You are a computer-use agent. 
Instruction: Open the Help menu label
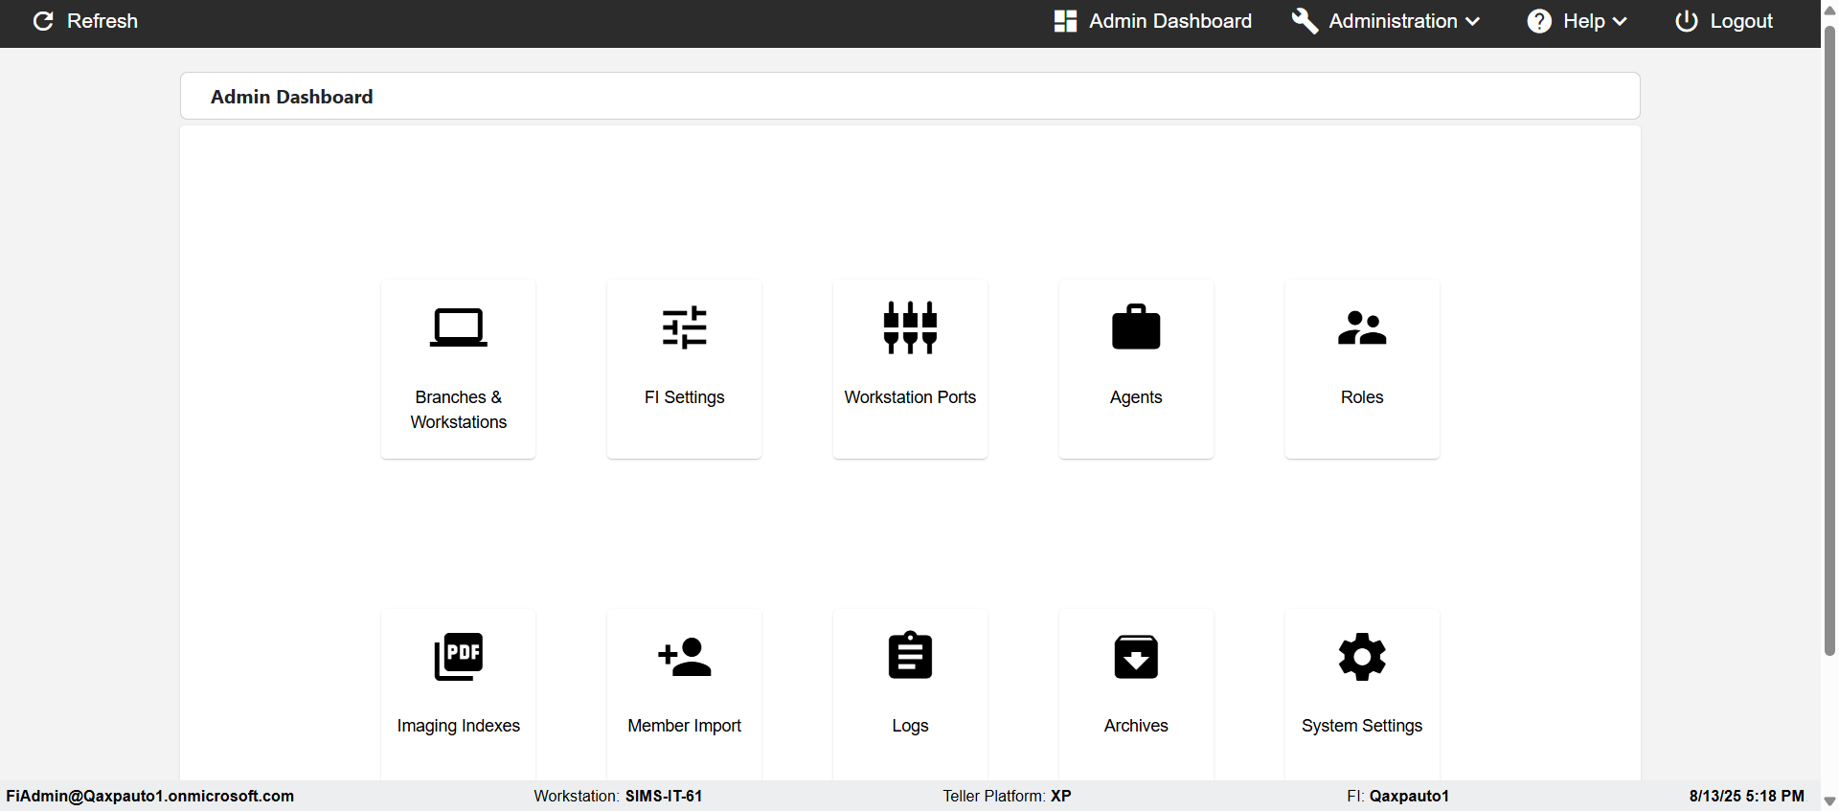click(x=1584, y=21)
